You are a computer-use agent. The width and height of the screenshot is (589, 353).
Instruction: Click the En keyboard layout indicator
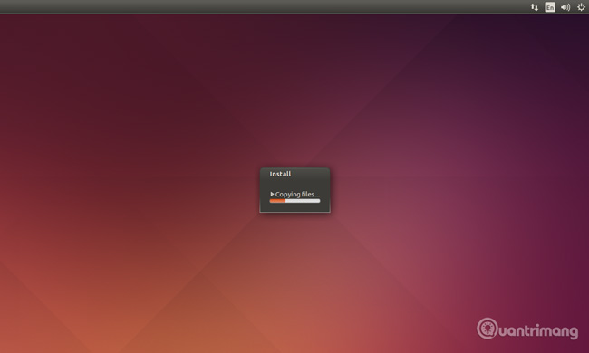pyautogui.click(x=550, y=7)
